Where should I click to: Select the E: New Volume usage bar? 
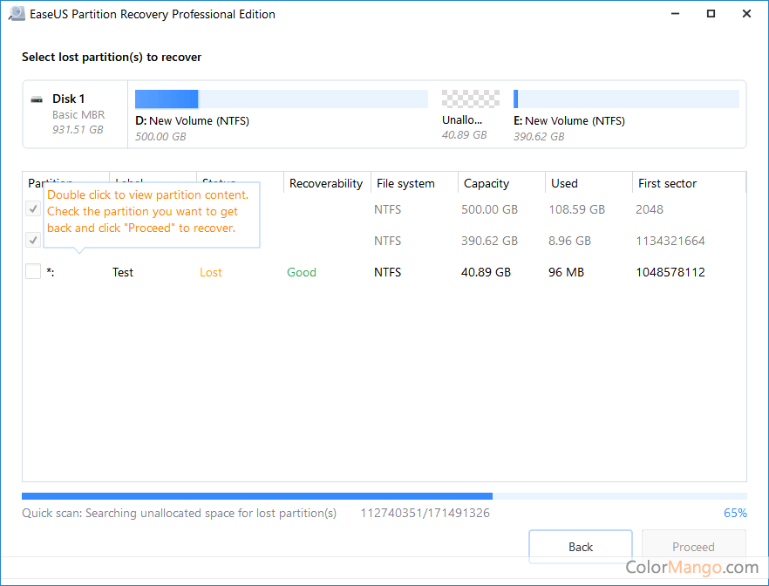(625, 99)
